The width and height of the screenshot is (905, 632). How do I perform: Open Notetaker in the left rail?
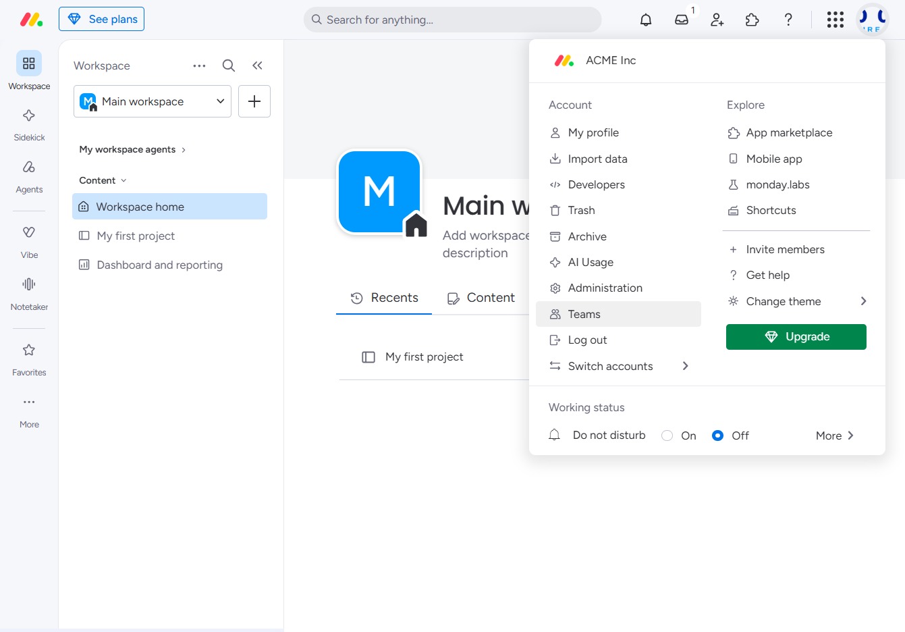(x=29, y=292)
